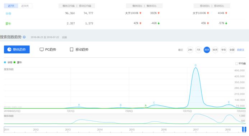249x136 pixels.
Task: Click the 490,000 y-axis label
Action: [x=239, y=71]
